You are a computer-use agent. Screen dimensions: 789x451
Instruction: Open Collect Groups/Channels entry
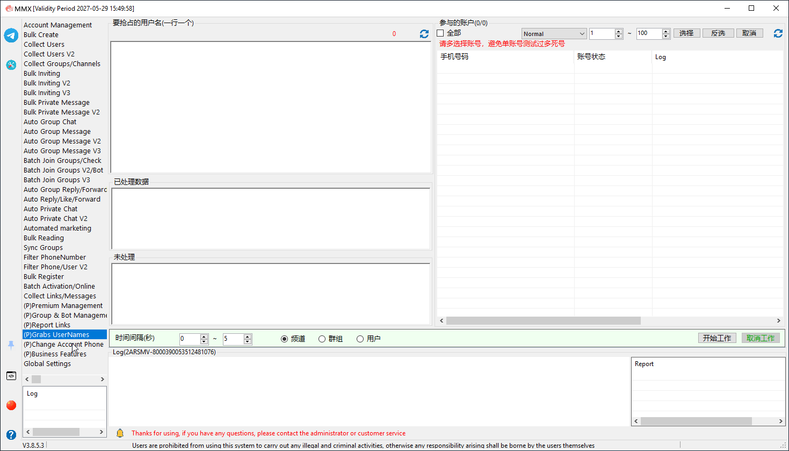point(62,64)
